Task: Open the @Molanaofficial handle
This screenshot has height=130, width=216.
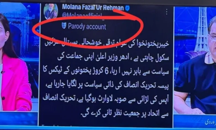Action: point(82,15)
